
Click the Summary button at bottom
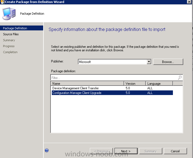[x=150, y=151]
